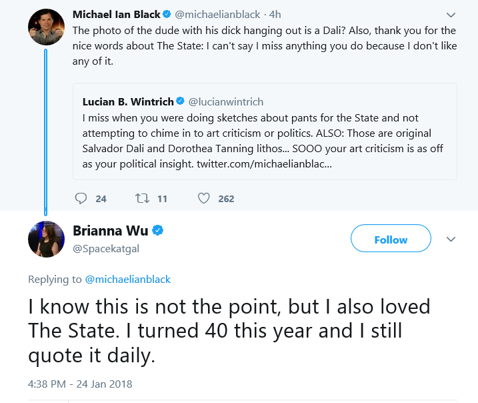The width and height of the screenshot is (478, 403).
Task: Open the Lucian B. Wintrich name link
Action: 128,101
